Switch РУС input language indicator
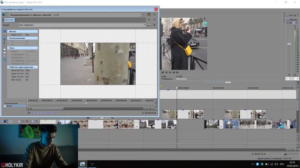The image size is (300, 168). pos(282,164)
